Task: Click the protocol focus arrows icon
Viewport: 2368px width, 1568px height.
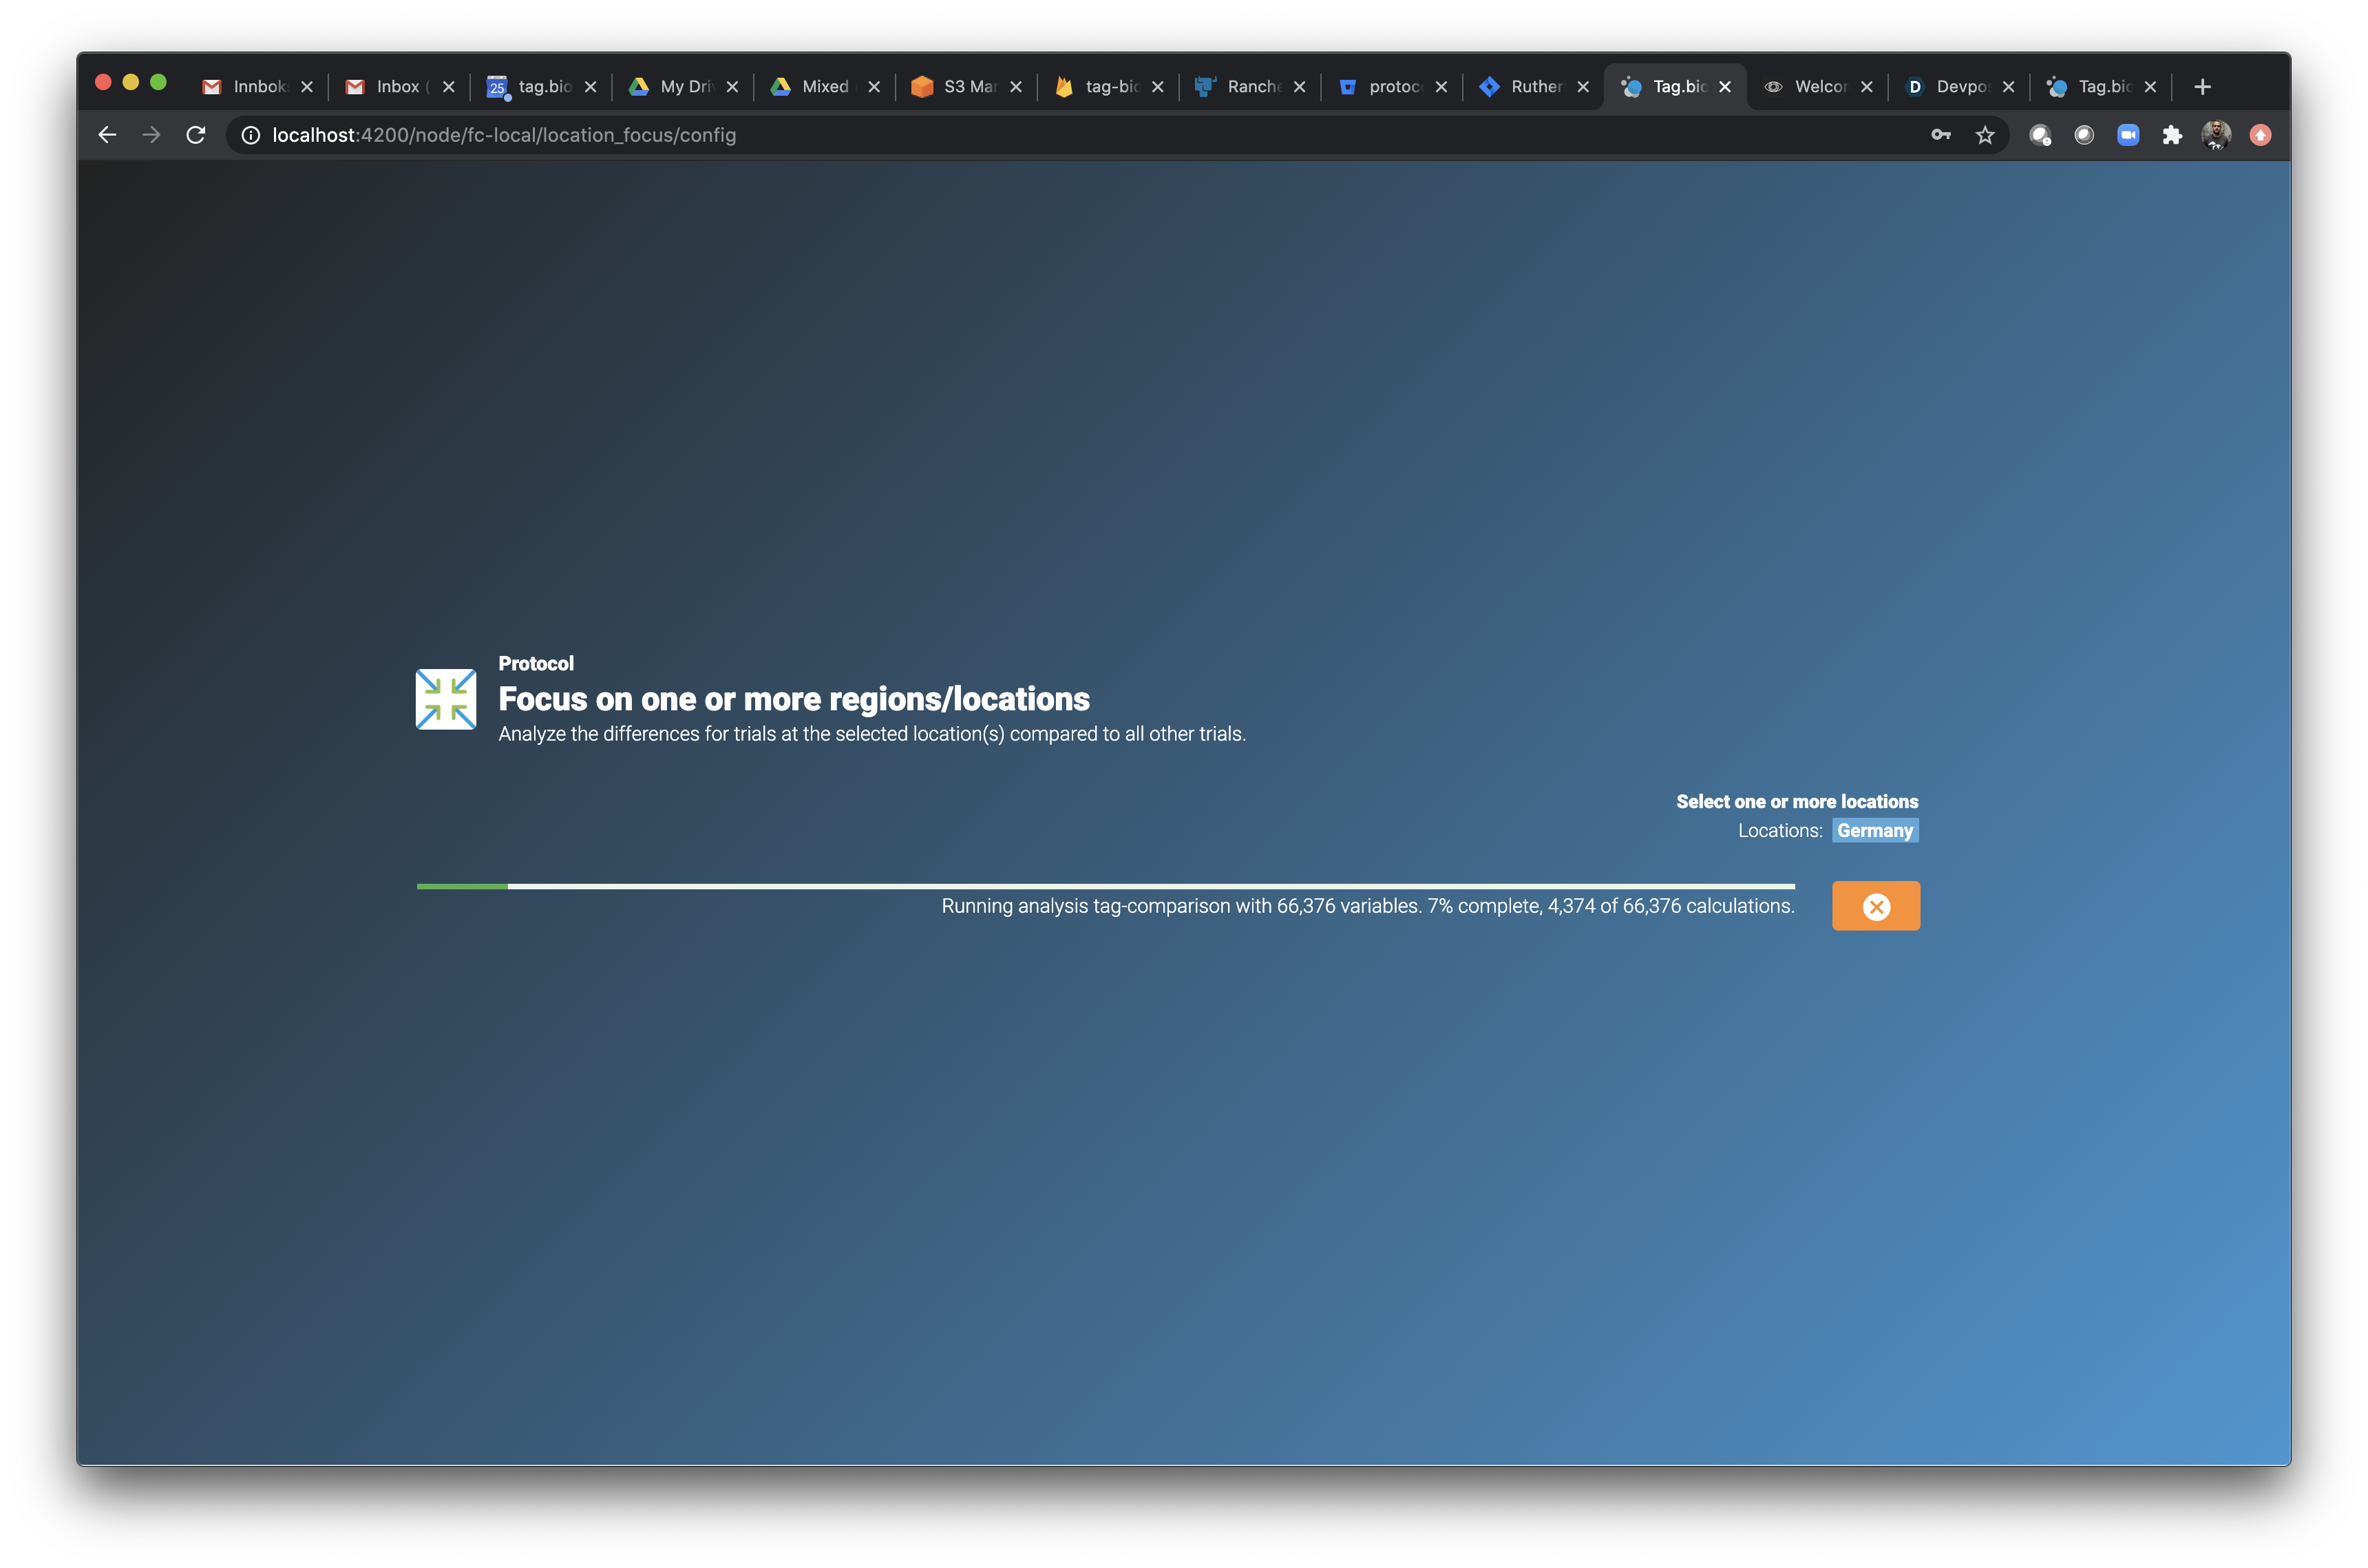Action: [446, 699]
